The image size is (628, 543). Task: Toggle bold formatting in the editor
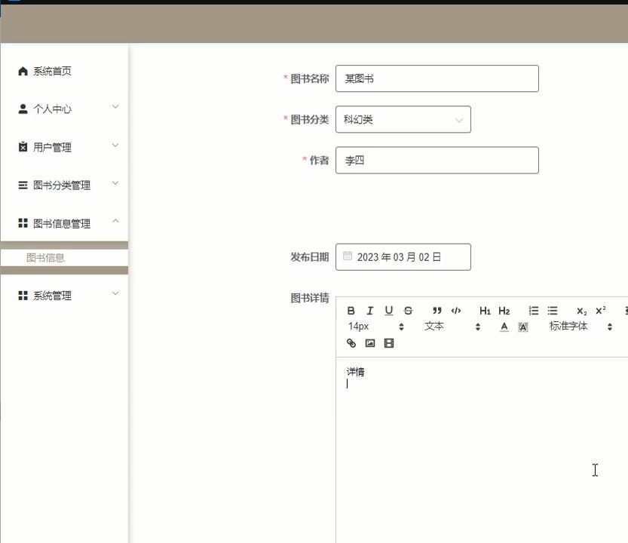351,311
